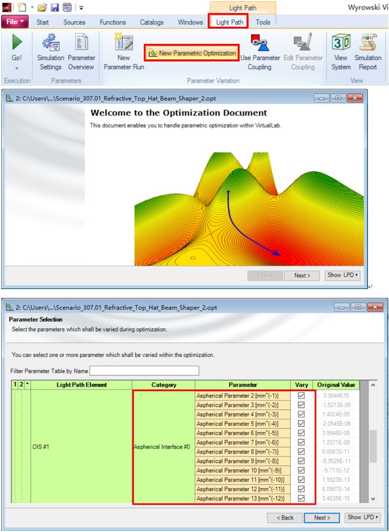Open the new document dropdown arrow

click(x=32, y=7)
